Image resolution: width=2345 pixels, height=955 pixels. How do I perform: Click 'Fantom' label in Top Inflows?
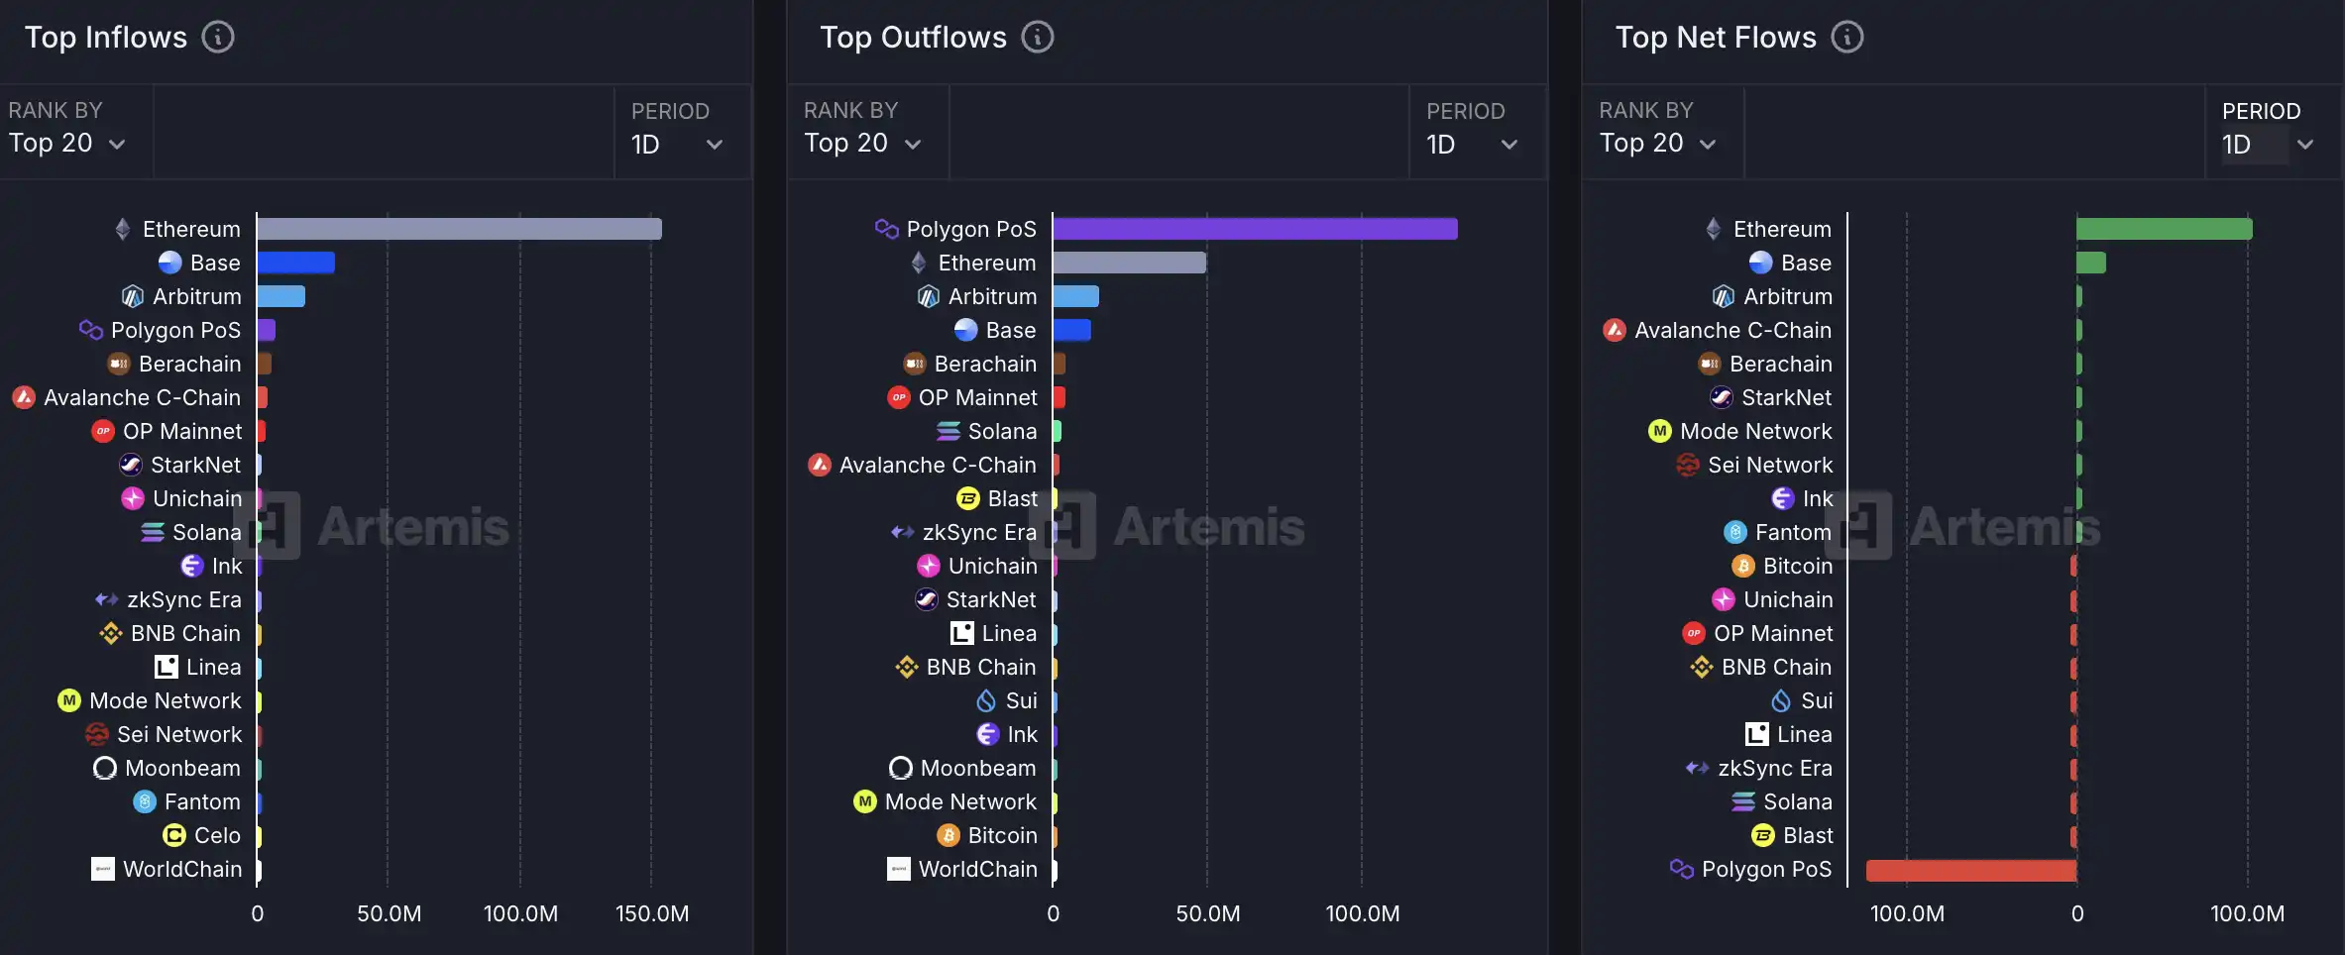[x=202, y=801]
